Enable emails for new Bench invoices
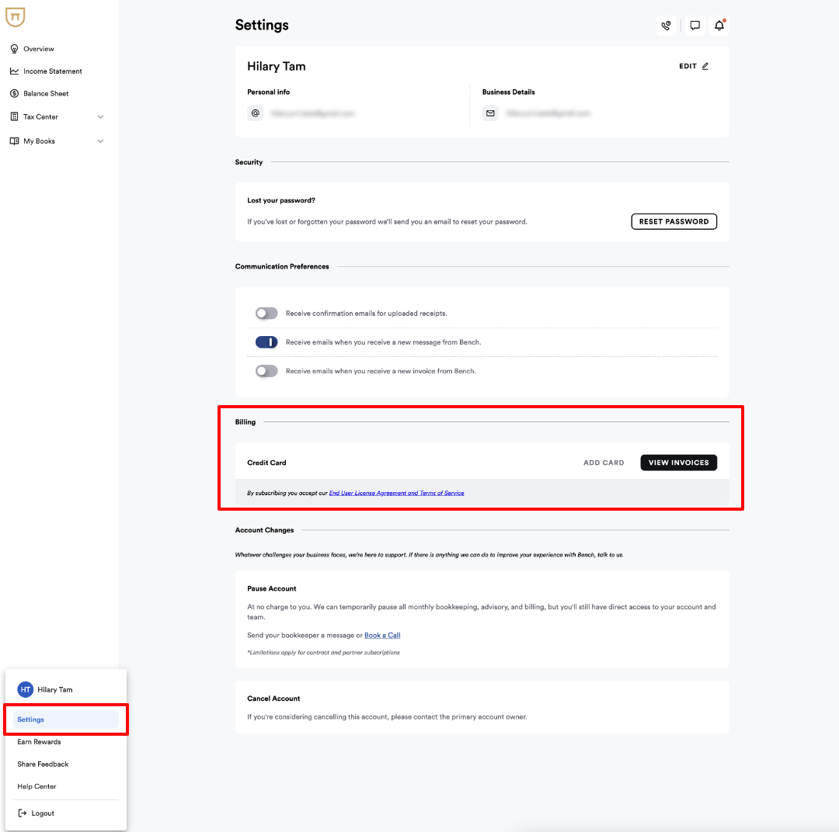Screen dimensions: 839x832 tap(266, 370)
